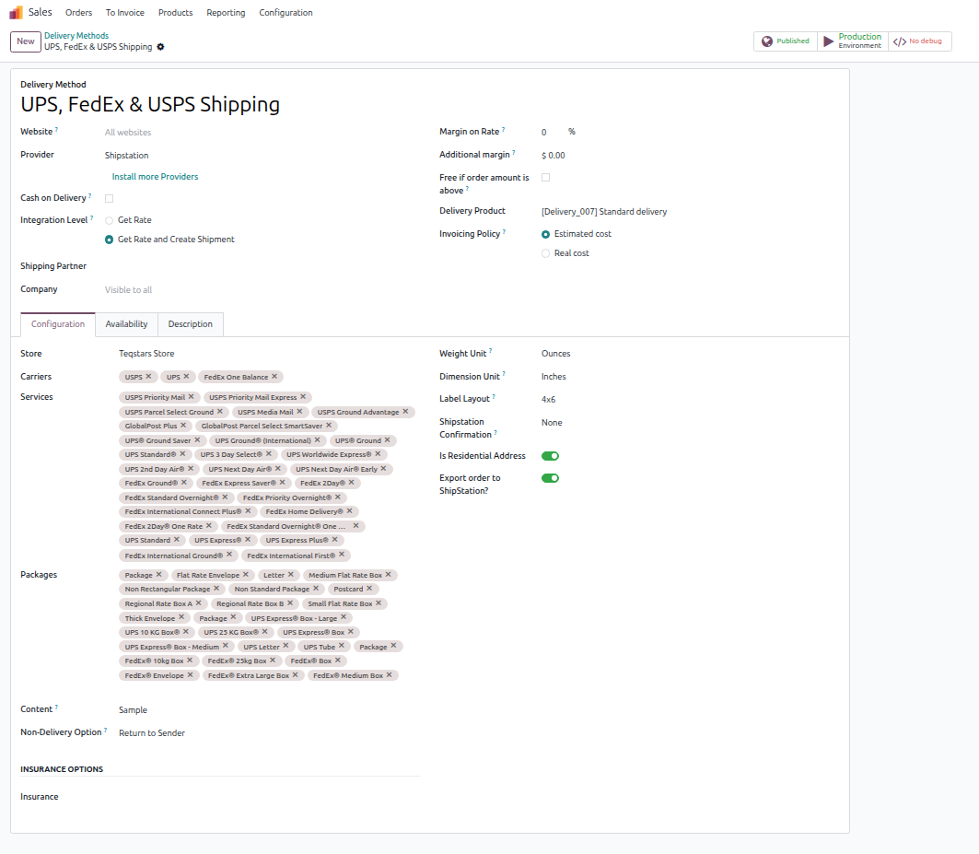
Task: Remove the FedEx® Envelope package tag
Action: click(190, 675)
